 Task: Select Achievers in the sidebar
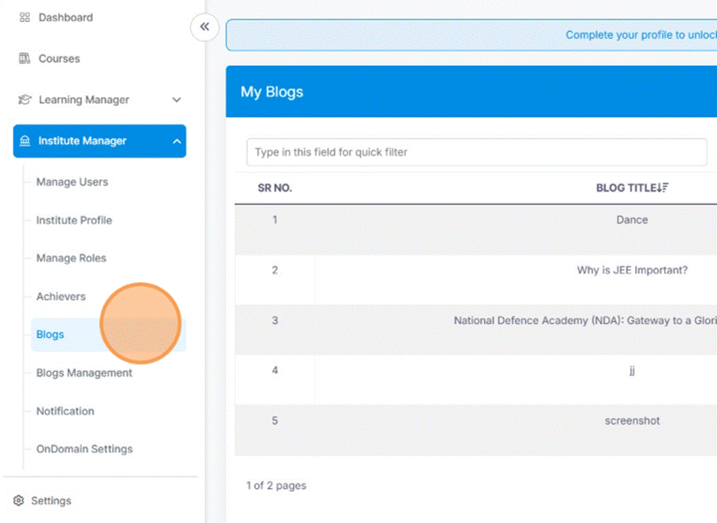pyautogui.click(x=60, y=296)
